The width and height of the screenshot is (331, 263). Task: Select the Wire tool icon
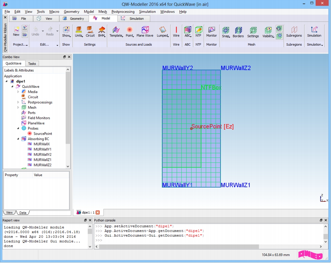(x=176, y=30)
